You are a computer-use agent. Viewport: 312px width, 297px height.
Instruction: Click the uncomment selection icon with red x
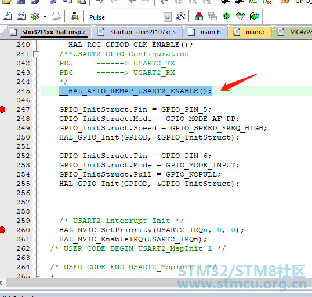267,2
